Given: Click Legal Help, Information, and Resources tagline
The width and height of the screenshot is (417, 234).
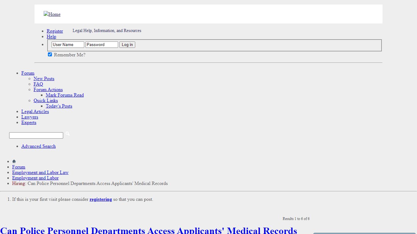Looking at the screenshot, I should click(x=107, y=31).
